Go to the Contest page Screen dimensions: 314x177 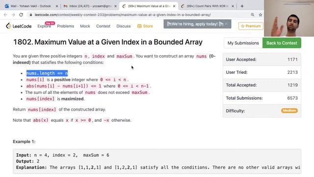(103, 26)
